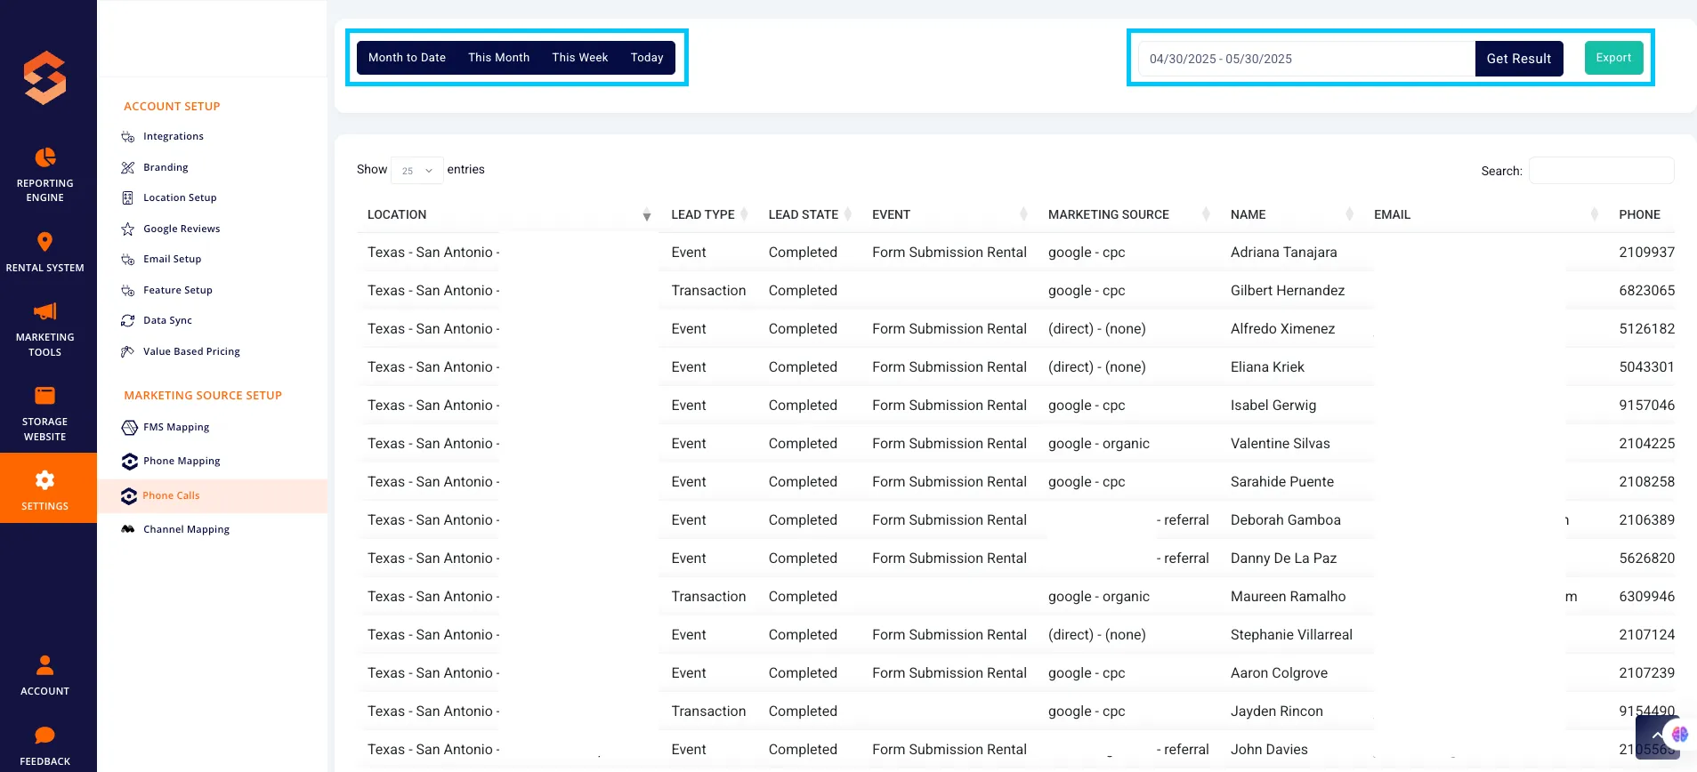
Task: Open Storage Website icon
Action: [45, 396]
